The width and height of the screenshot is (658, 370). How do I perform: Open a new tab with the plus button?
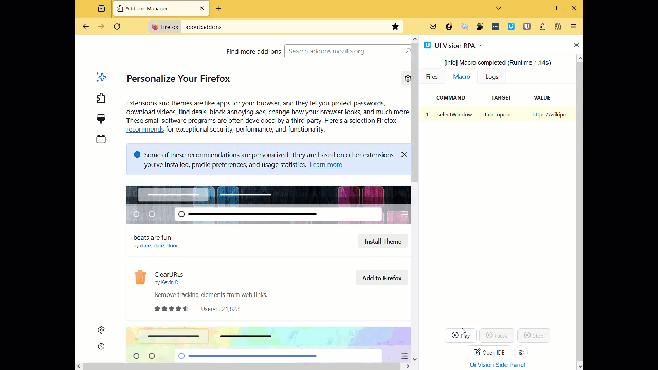[x=218, y=9]
